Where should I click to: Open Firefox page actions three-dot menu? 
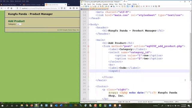[x=59, y=8]
